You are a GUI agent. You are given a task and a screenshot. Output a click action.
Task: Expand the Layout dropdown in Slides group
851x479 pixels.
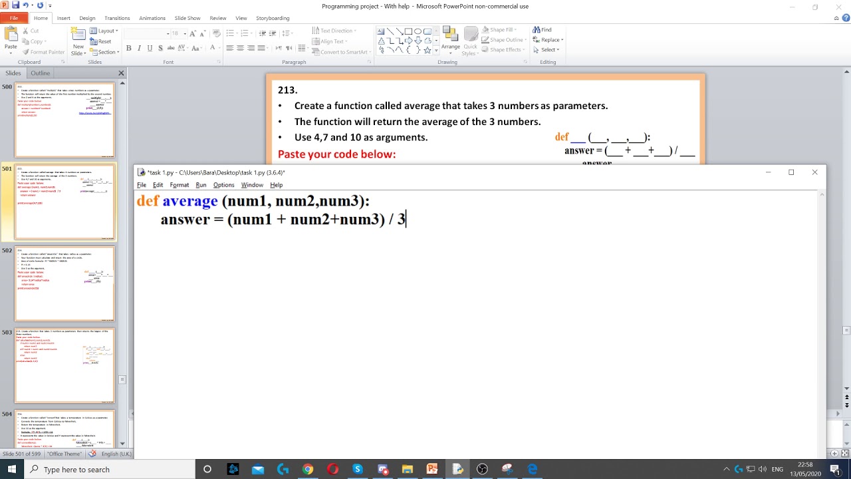[104, 31]
